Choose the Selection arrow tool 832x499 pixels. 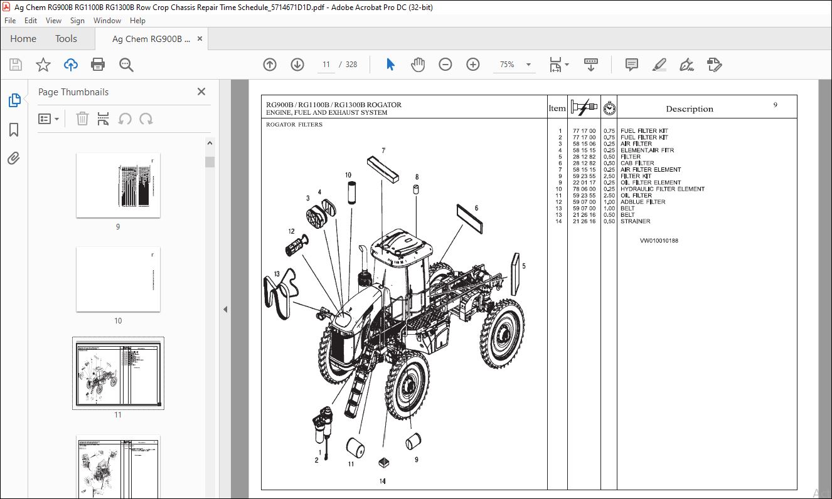tap(390, 65)
